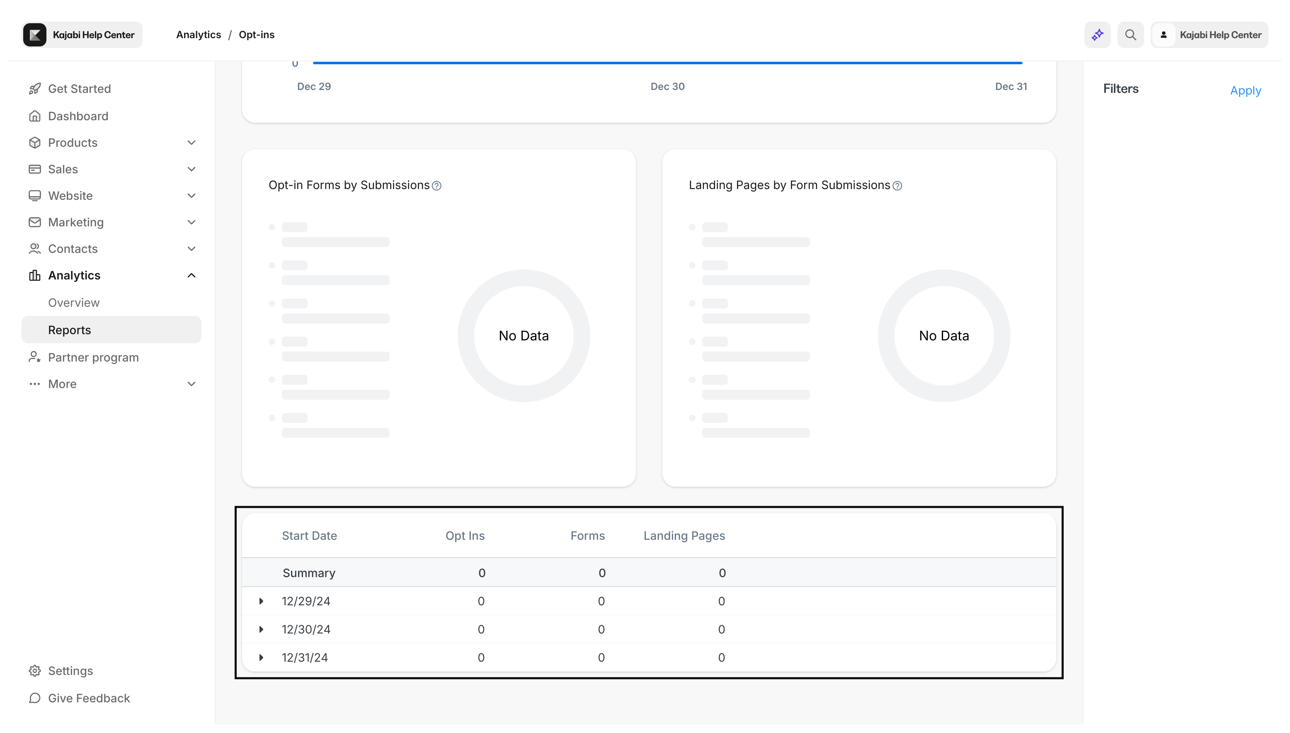
Task: Click the Products box icon
Action: click(35, 143)
